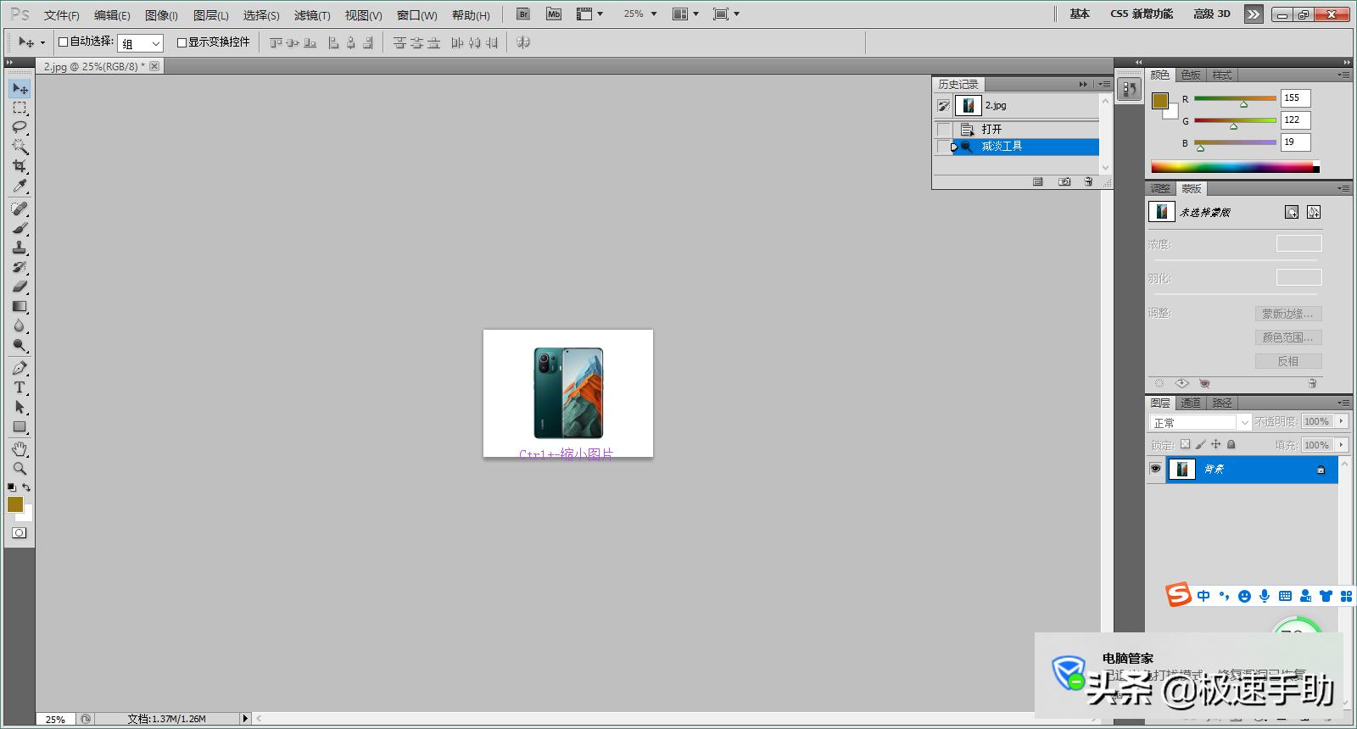Enable the 自动选择 checkbox
The width and height of the screenshot is (1357, 729).
[63, 42]
